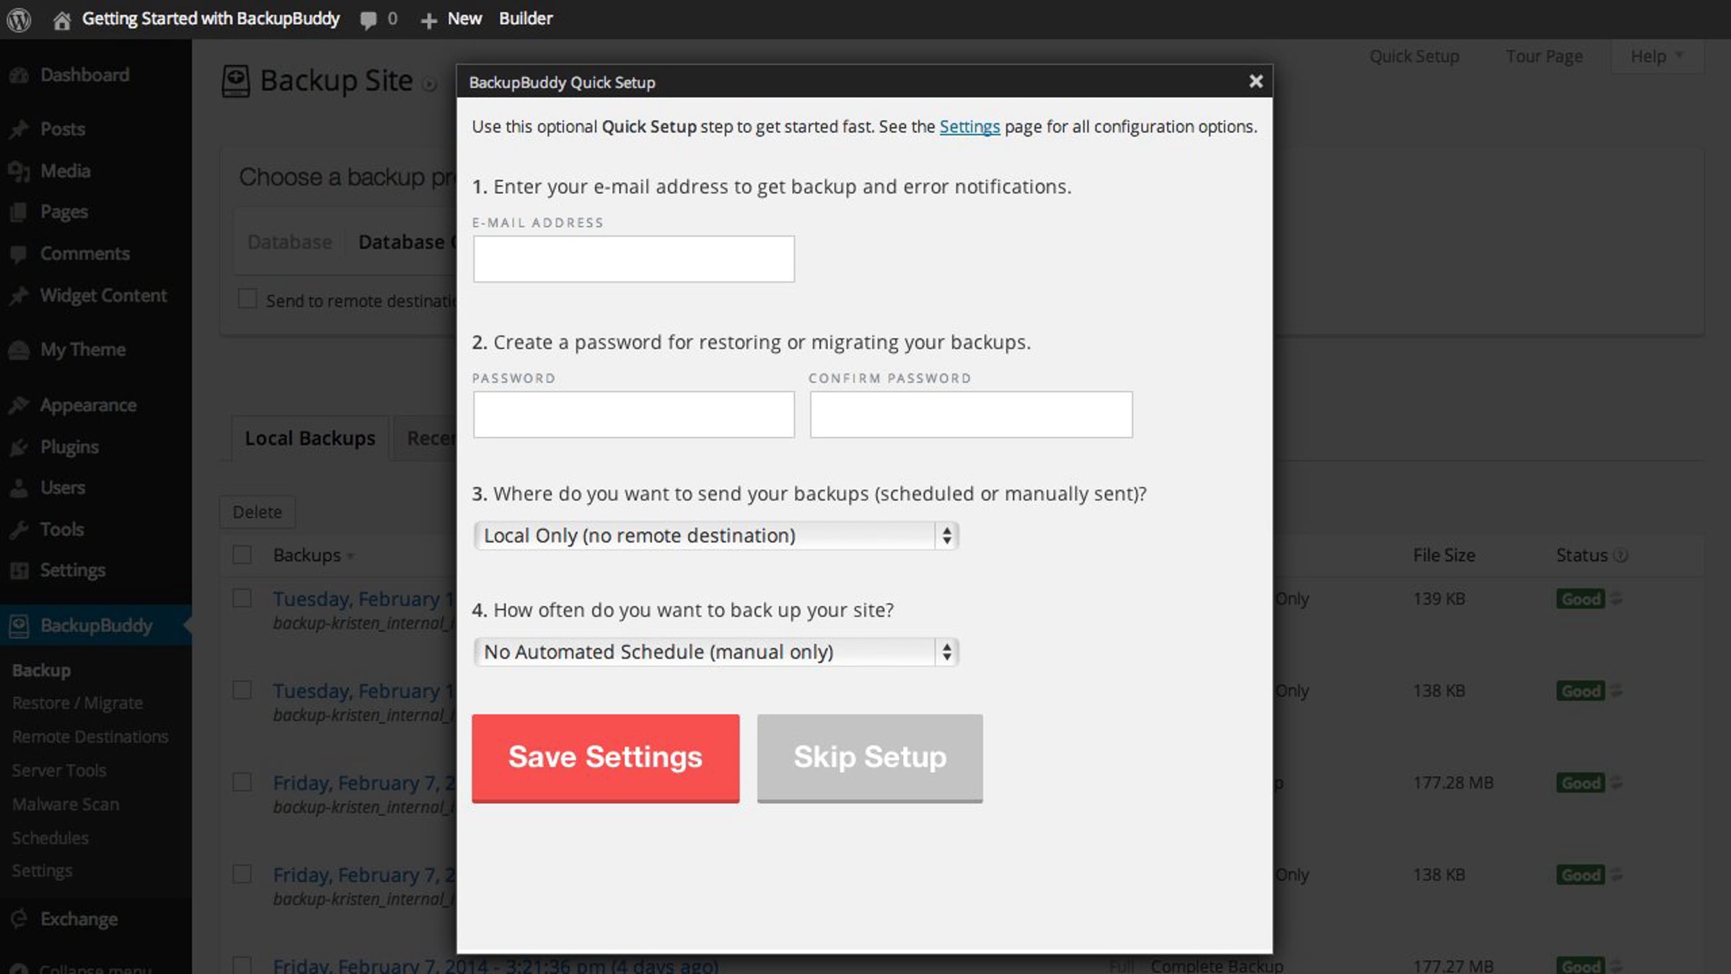Image resolution: width=1731 pixels, height=974 pixels.
Task: Click the Tools wrench icon
Action: pyautogui.click(x=19, y=530)
